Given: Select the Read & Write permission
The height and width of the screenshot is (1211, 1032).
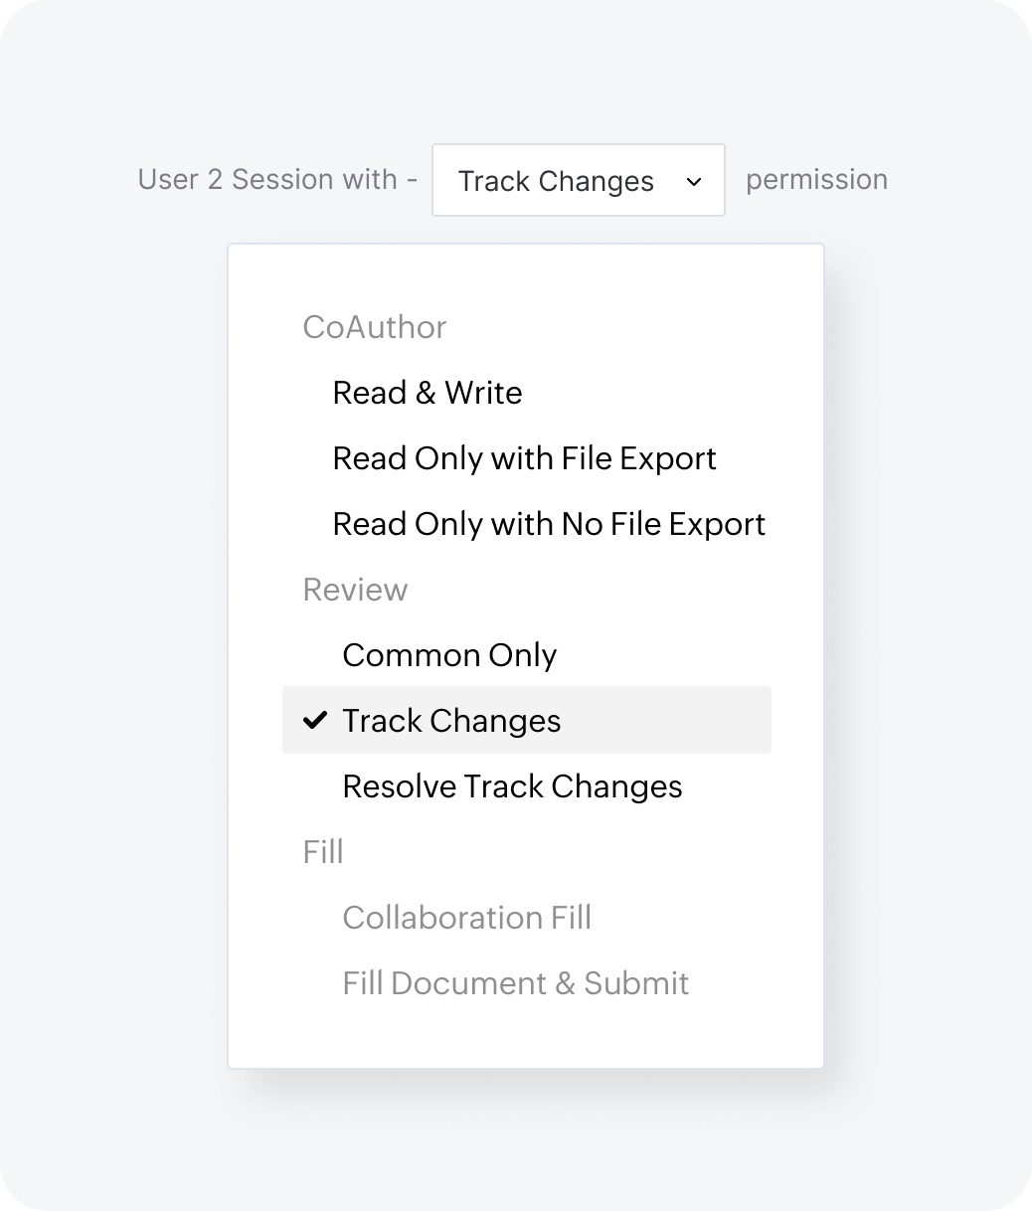Looking at the screenshot, I should pos(428,393).
